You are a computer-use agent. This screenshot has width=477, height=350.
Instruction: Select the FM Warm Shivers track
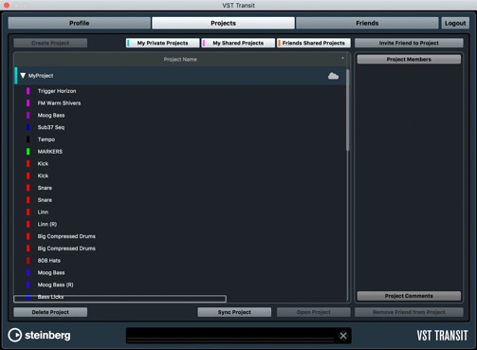(x=59, y=103)
